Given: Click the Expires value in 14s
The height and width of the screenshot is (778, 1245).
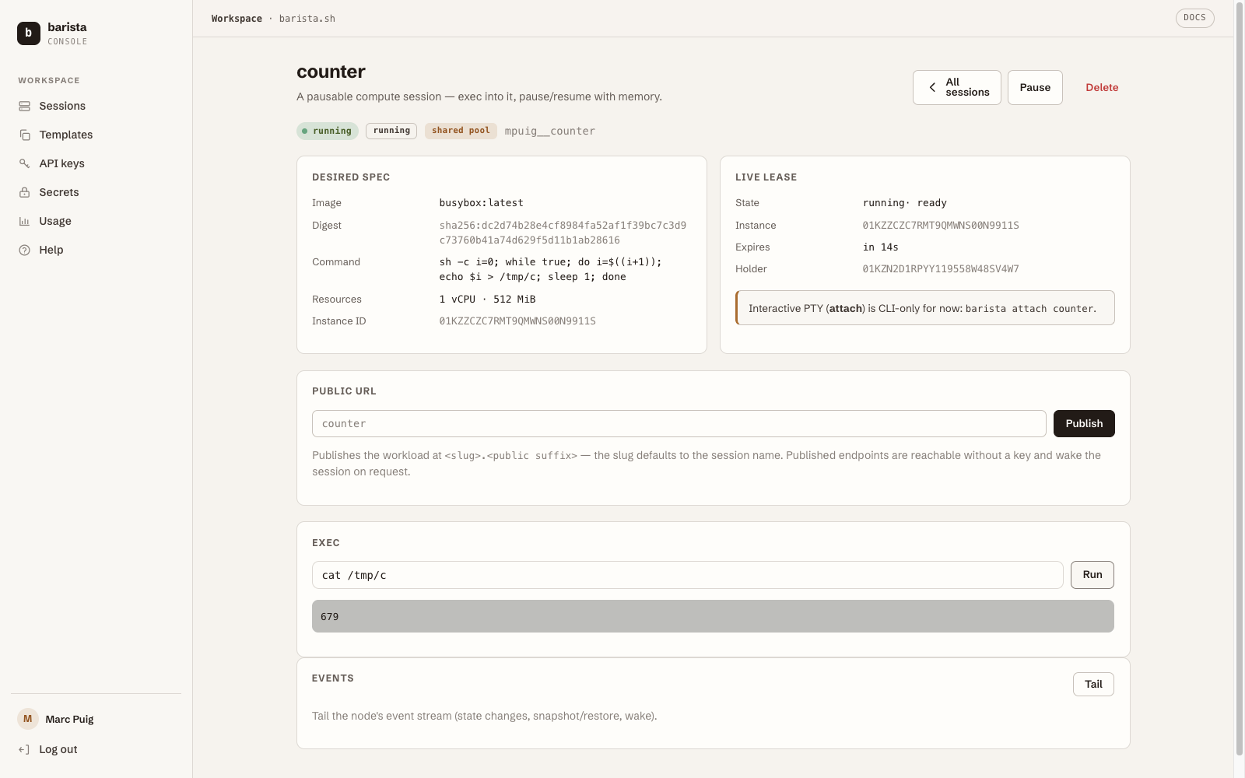Looking at the screenshot, I should coord(881,247).
